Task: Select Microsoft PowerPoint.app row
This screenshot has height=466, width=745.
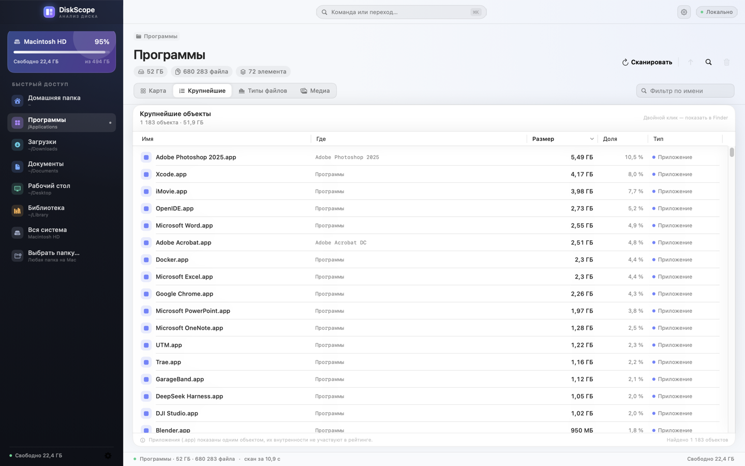Action: pos(430,311)
